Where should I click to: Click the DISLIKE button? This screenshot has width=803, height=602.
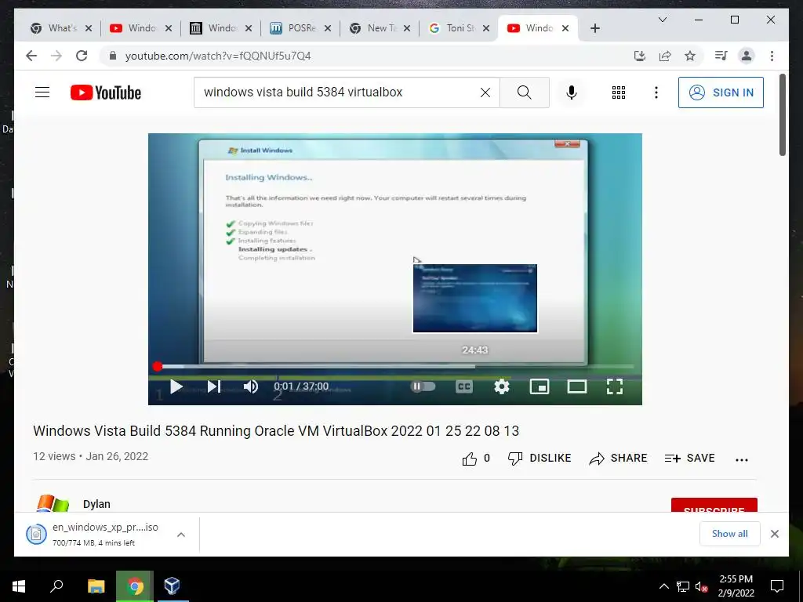point(540,458)
